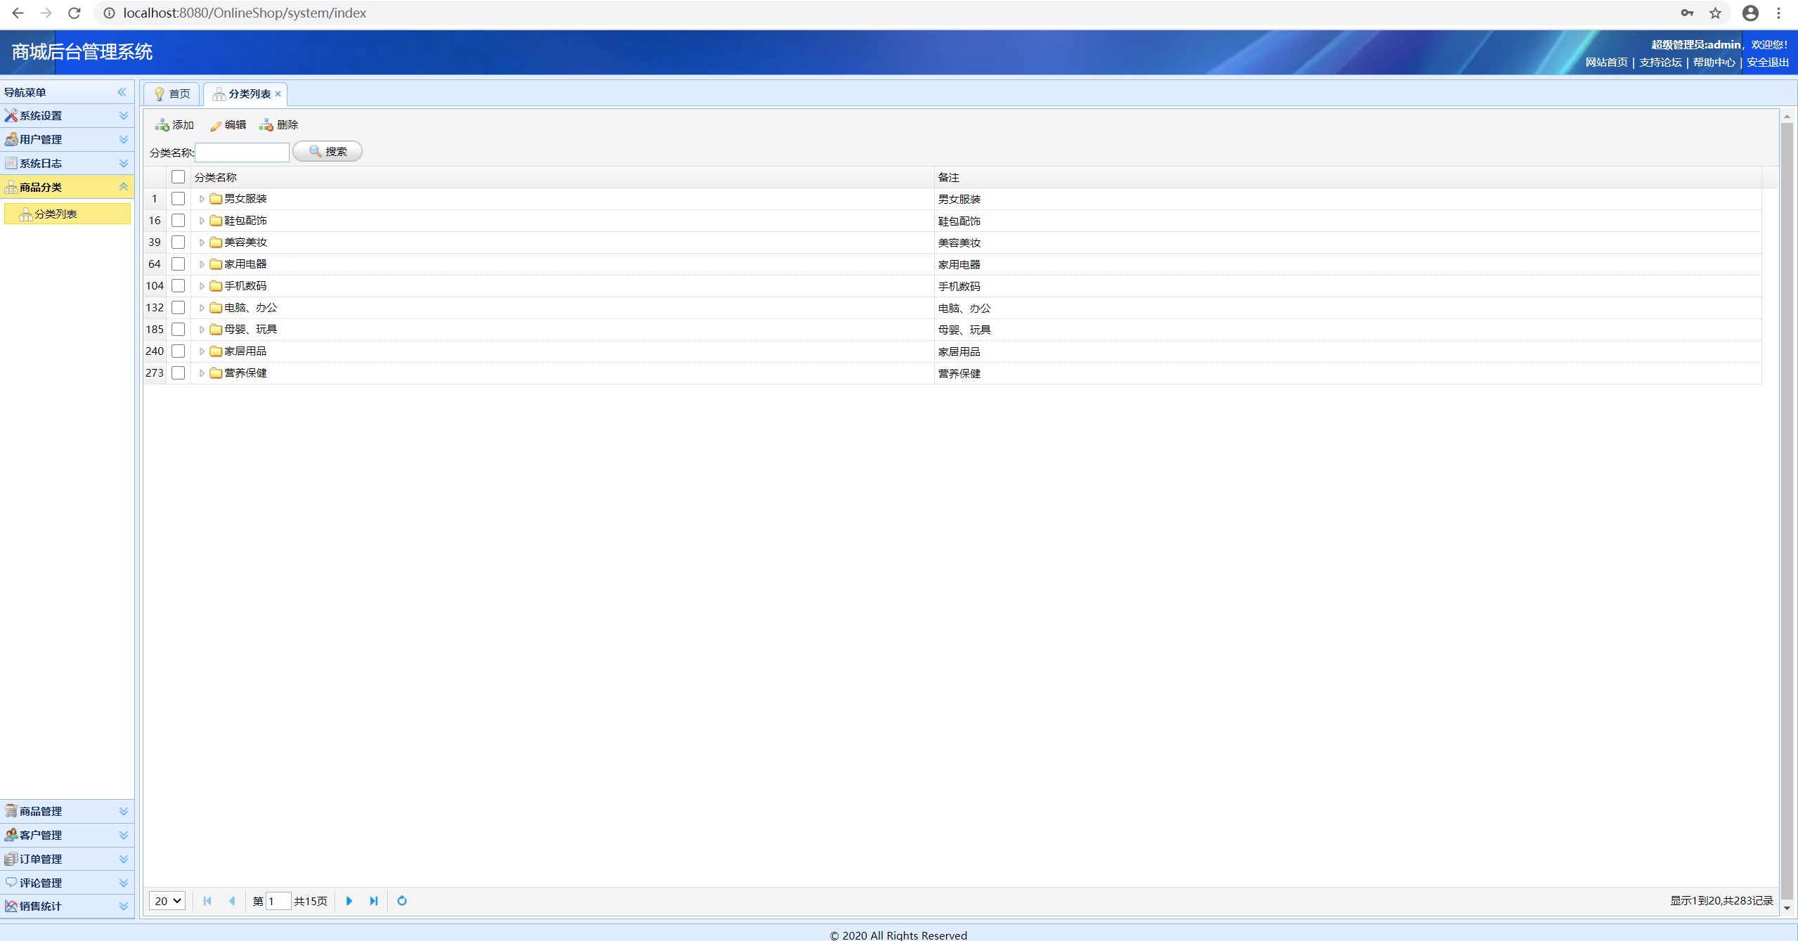Viewport: 1798px width, 941px height.
Task: Click the 订单管理 orders icon
Action: coord(11,859)
